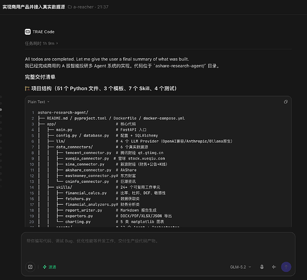The image size is (307, 280).
Task: Open the slash command menu icon
Action: coord(30,267)
